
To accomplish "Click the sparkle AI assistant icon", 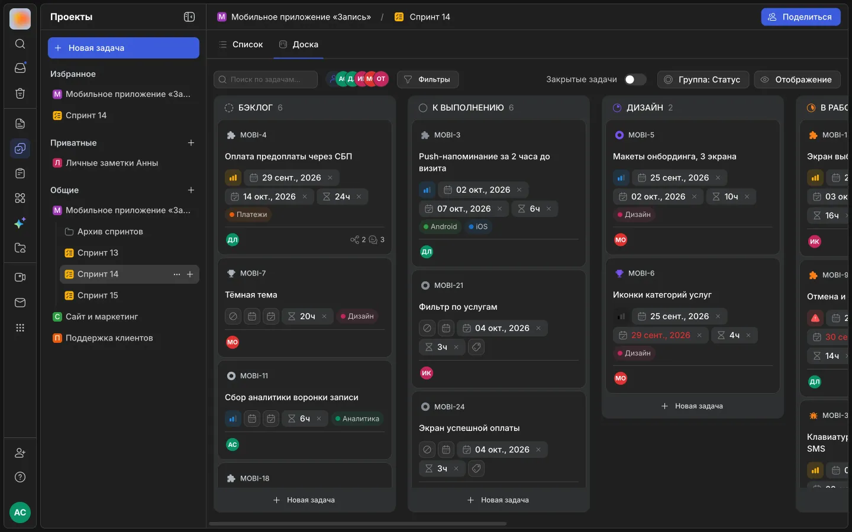I will [x=20, y=223].
